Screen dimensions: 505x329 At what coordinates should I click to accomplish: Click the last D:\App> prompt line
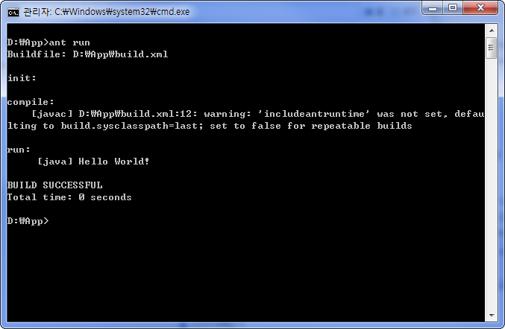(28, 221)
